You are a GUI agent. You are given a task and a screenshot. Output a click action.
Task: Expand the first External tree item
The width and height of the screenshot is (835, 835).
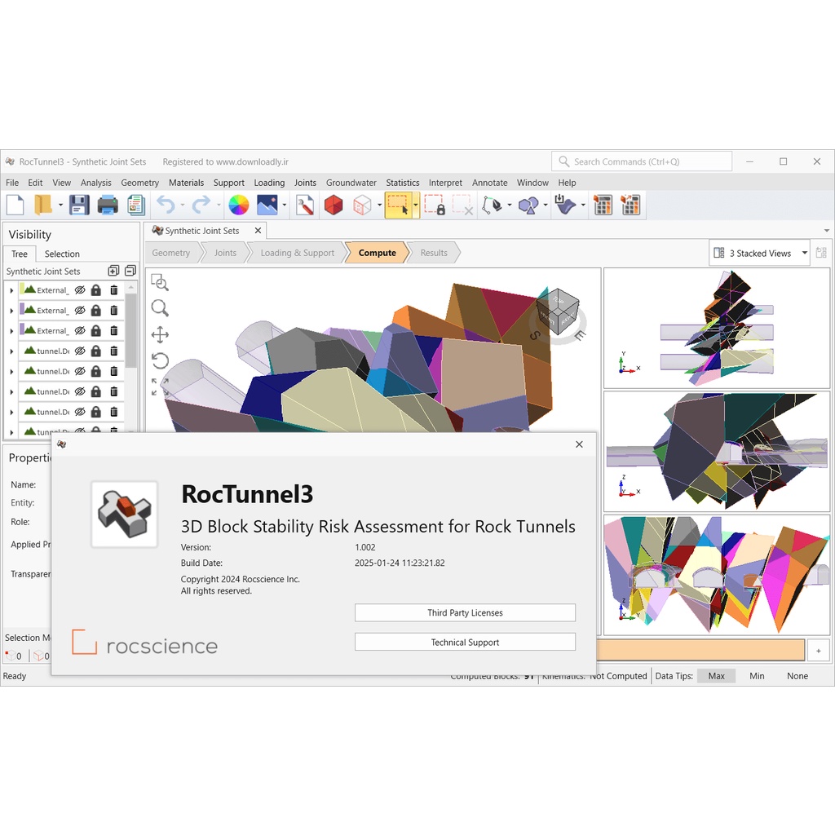tap(11, 291)
